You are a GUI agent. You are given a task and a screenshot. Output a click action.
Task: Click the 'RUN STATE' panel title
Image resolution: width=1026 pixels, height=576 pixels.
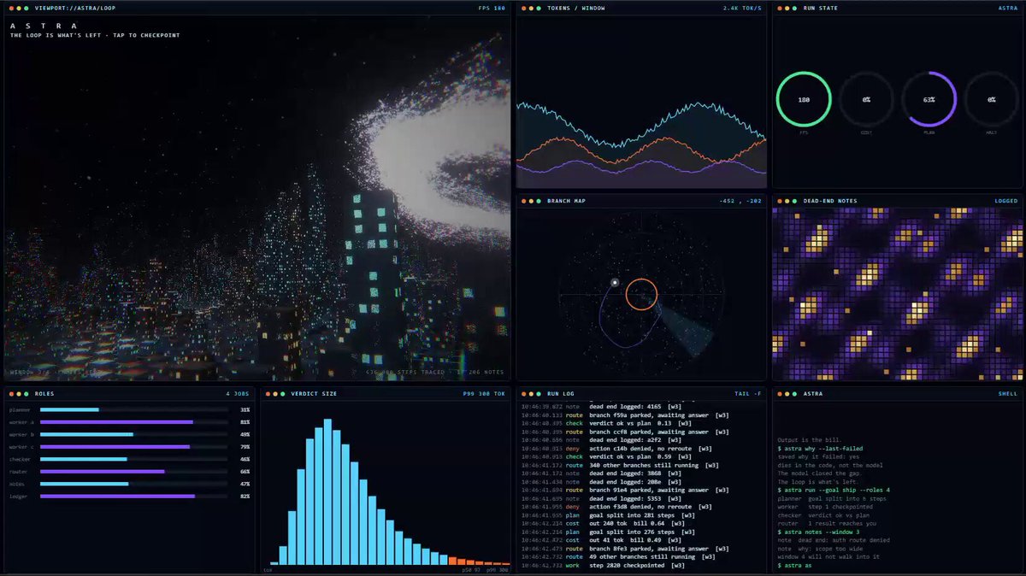821,8
